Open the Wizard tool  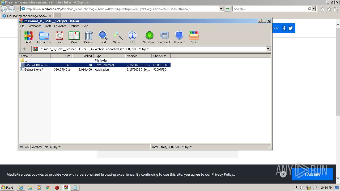(118, 37)
